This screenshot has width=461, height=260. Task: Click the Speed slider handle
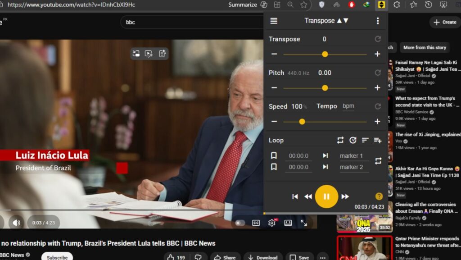click(x=302, y=122)
